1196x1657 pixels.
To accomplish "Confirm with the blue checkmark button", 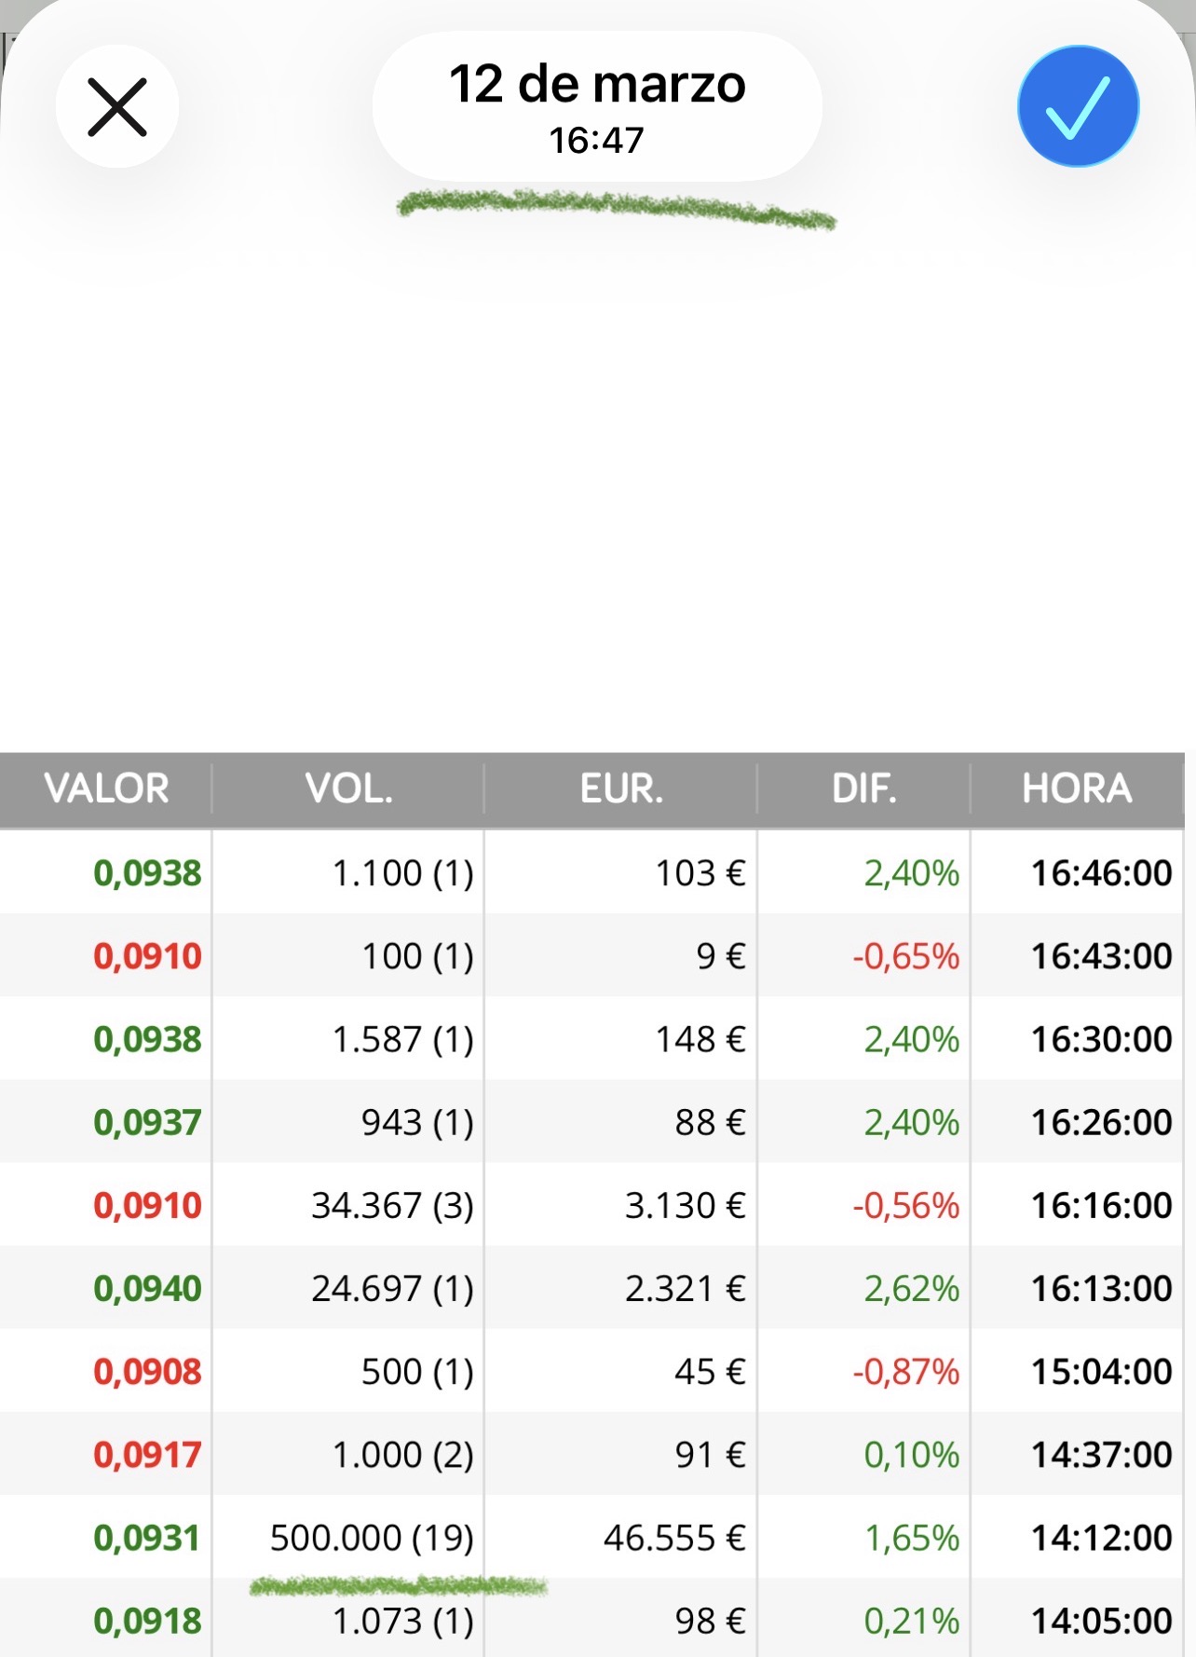I will pyautogui.click(x=1078, y=106).
